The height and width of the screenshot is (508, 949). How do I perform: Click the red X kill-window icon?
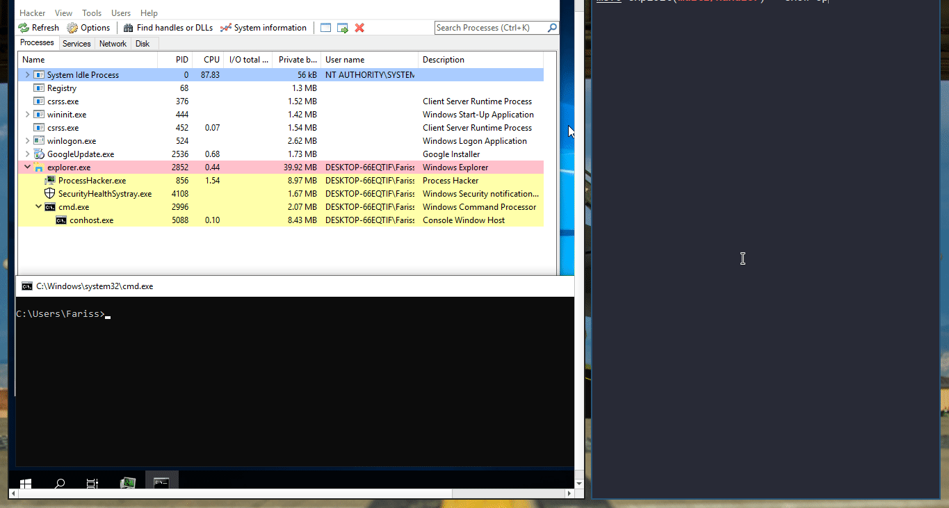[359, 28]
